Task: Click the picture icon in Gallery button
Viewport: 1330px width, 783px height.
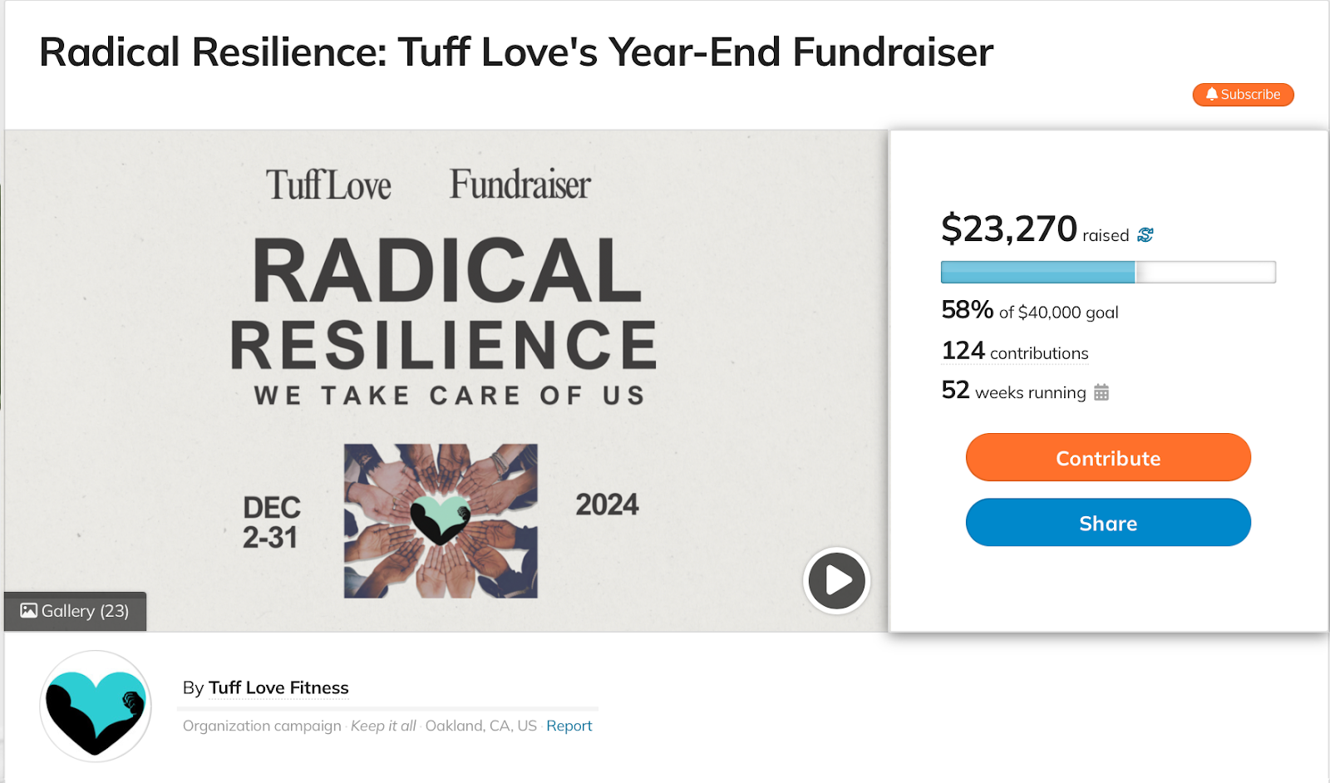Action: [29, 611]
